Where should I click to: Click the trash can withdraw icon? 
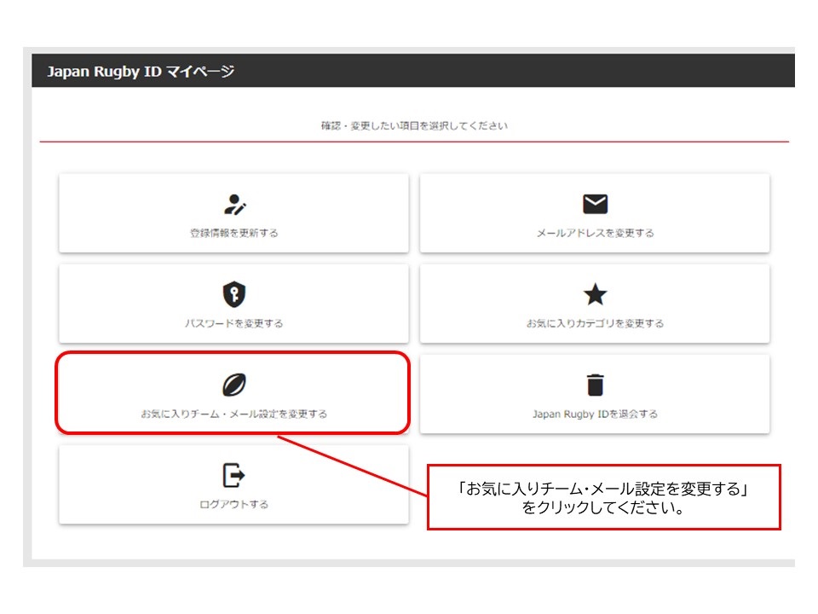tap(596, 385)
